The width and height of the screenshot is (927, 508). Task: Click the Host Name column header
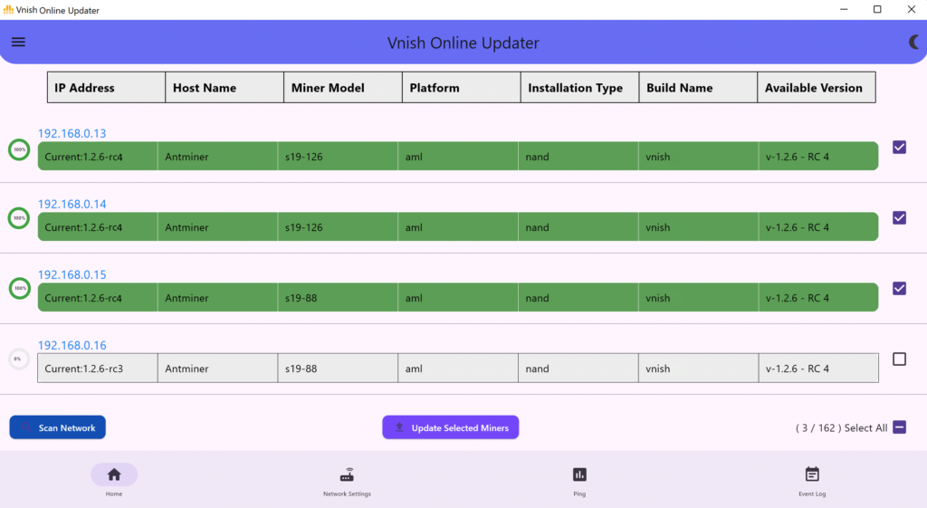tap(225, 88)
